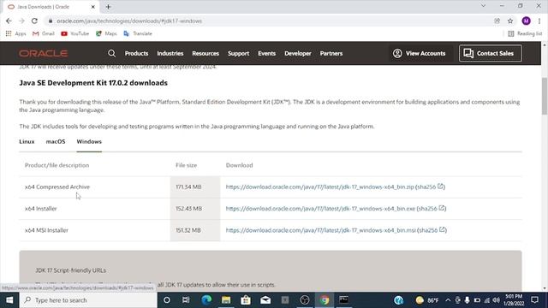This screenshot has height=308, width=548.
Task: Open the Reading list
Action: (x=525, y=33)
